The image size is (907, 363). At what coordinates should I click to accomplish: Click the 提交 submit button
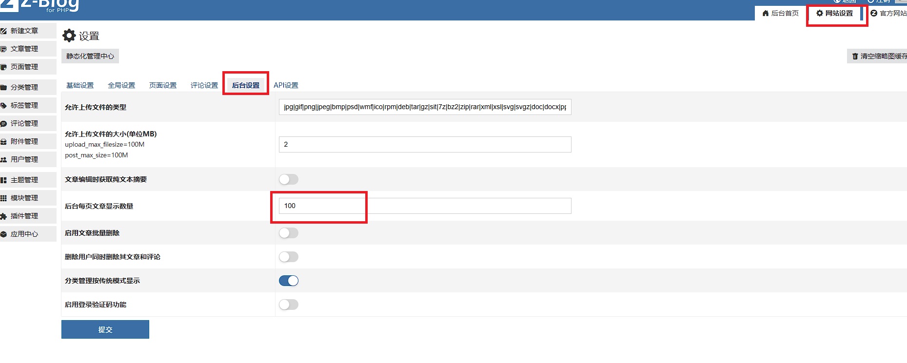coord(105,329)
